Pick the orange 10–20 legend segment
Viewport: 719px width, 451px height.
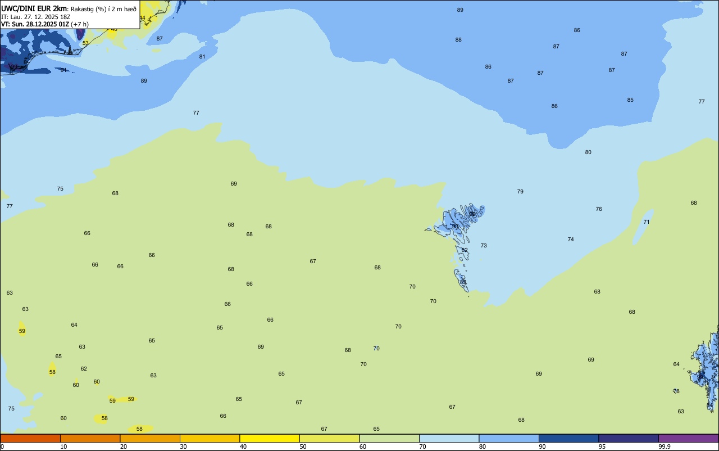pos(90,438)
